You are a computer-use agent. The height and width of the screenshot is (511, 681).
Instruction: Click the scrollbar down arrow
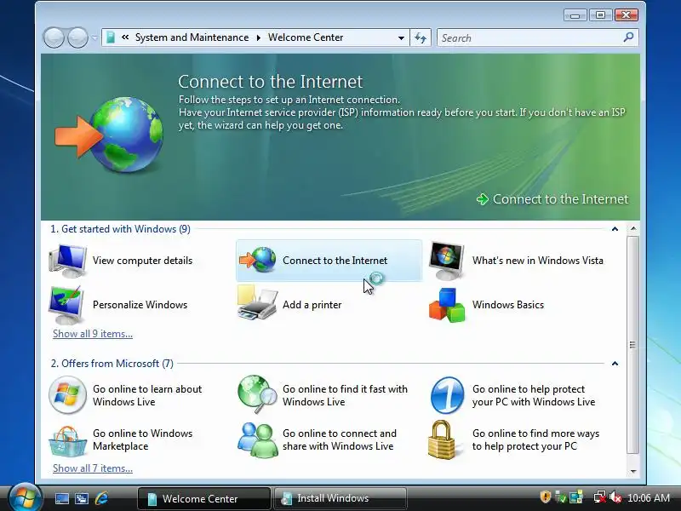click(633, 472)
